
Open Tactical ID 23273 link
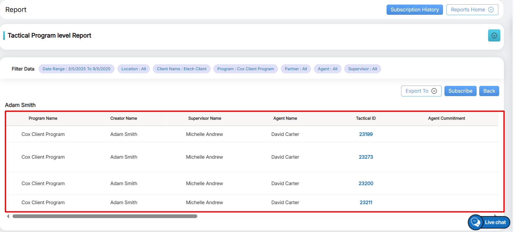(x=366, y=157)
